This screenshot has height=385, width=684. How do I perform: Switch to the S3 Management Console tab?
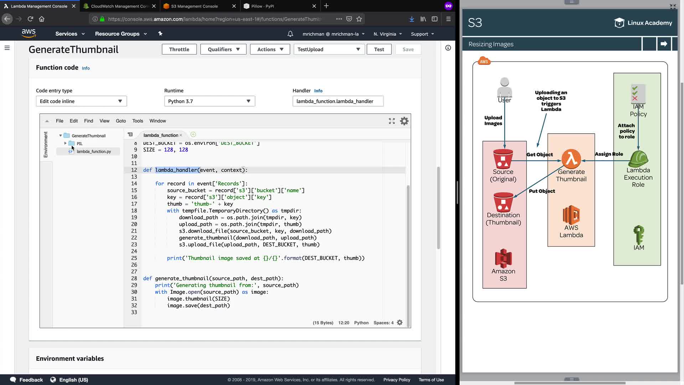coord(195,6)
